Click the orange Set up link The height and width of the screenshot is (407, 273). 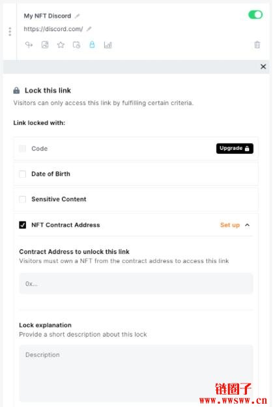[x=230, y=225]
